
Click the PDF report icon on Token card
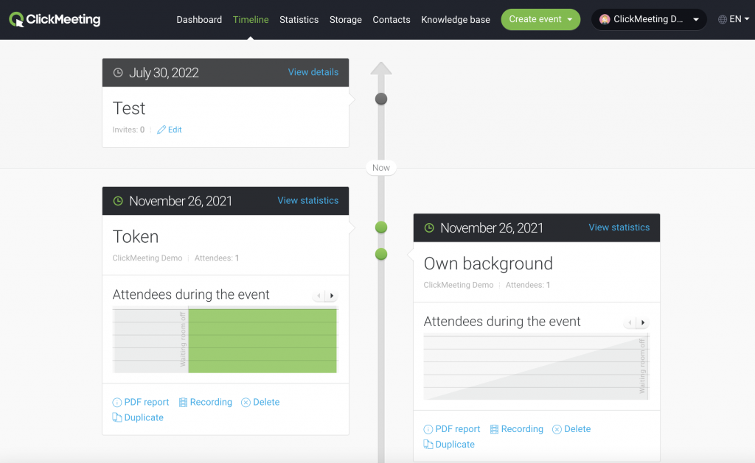[117, 403]
